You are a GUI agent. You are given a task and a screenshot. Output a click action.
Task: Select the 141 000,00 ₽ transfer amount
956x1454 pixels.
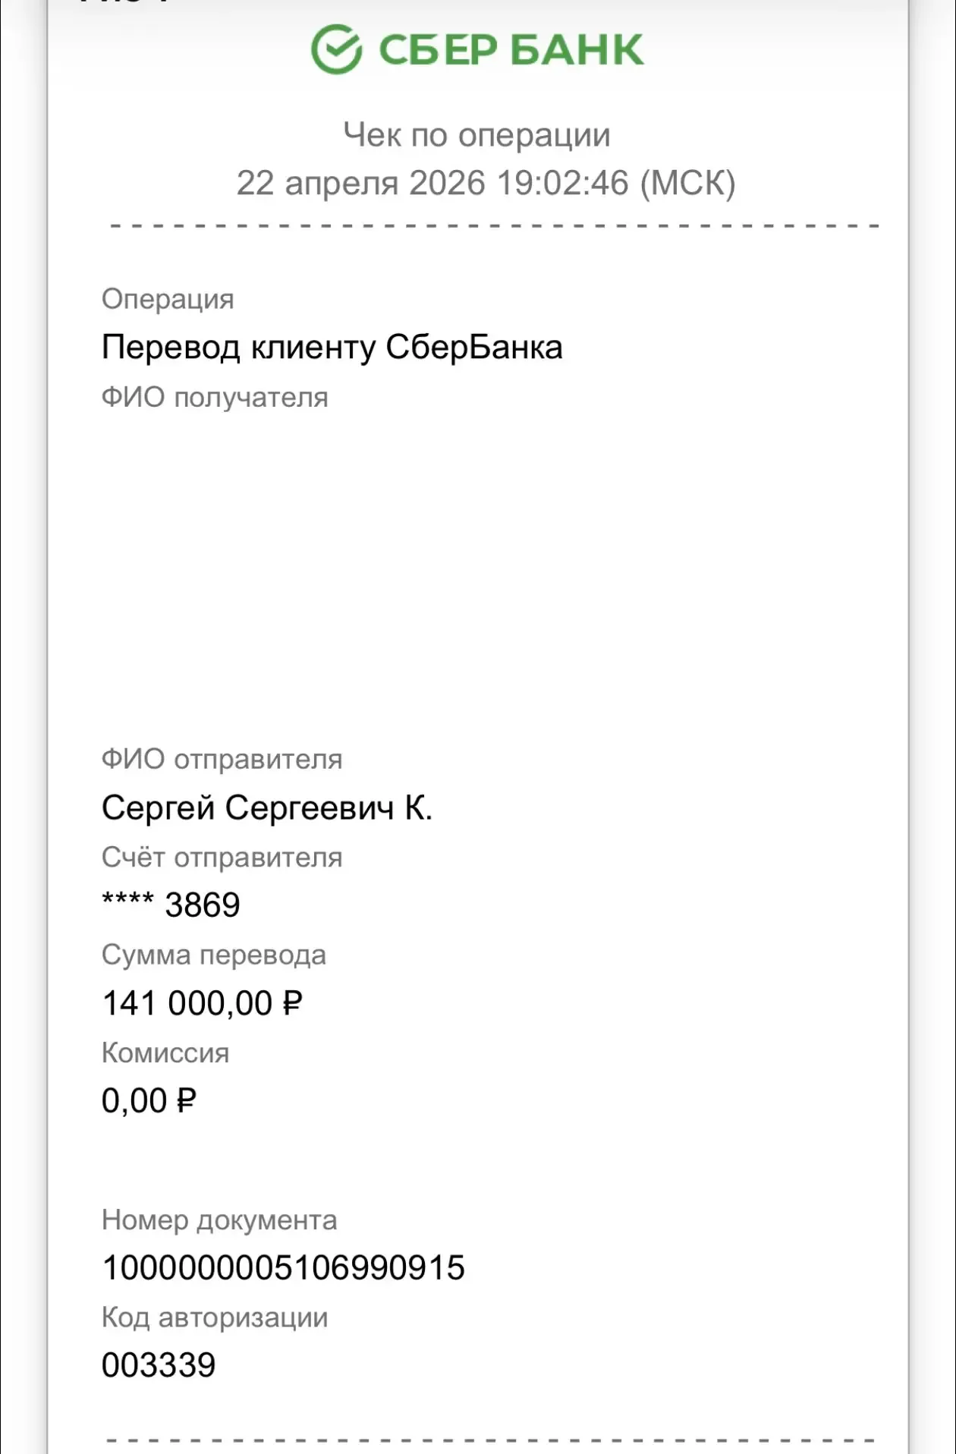202,1003
